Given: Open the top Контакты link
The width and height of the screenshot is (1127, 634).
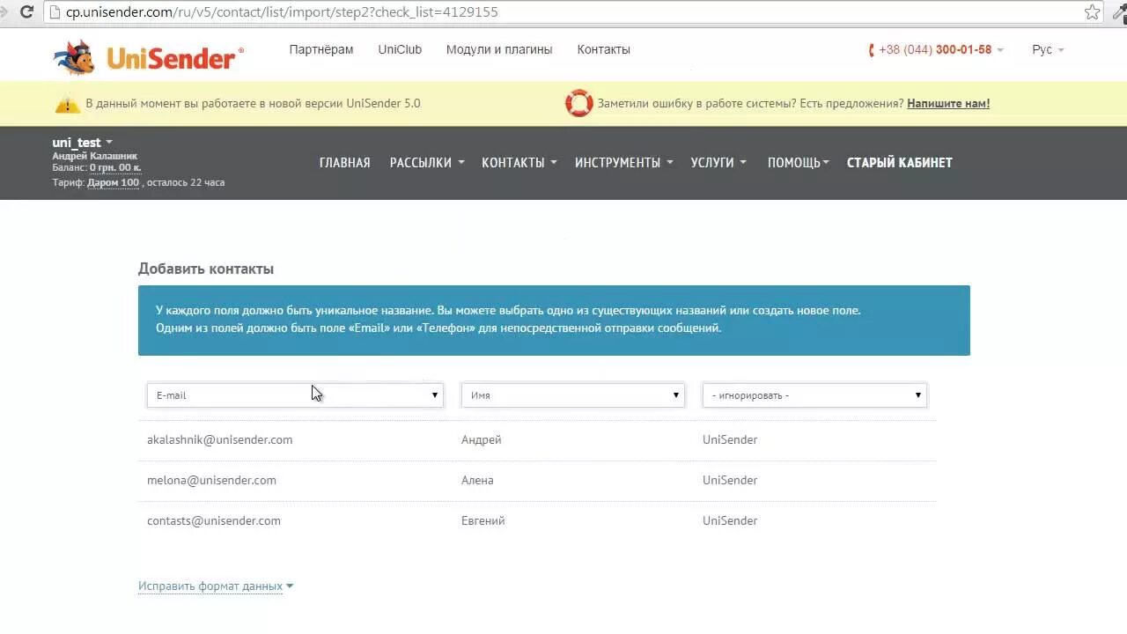Looking at the screenshot, I should (604, 50).
